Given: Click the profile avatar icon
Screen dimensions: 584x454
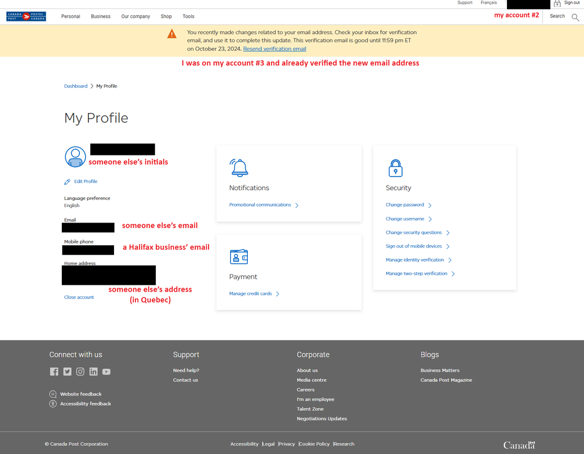Looking at the screenshot, I should click(75, 157).
